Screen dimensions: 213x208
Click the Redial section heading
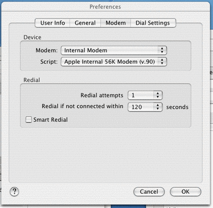click(32, 80)
